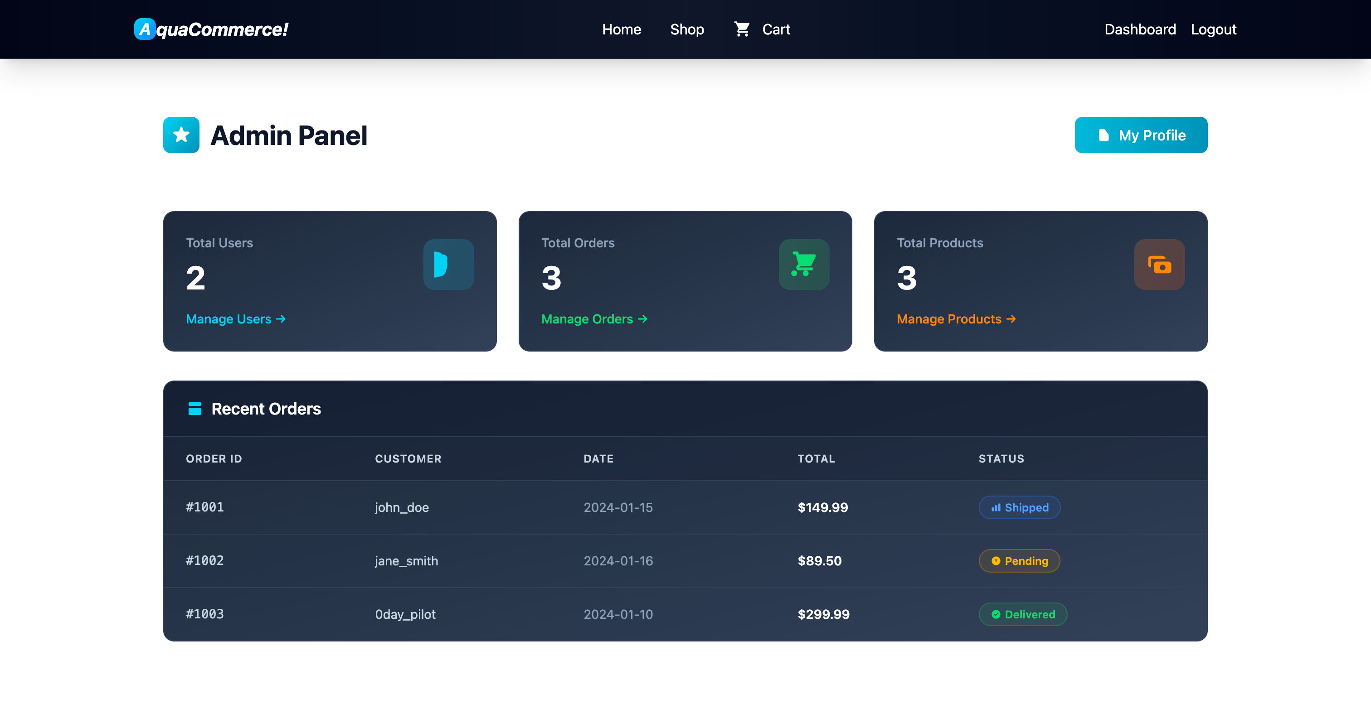The width and height of the screenshot is (1371, 704).
Task: Open the Shop menu item
Action: pyautogui.click(x=686, y=29)
